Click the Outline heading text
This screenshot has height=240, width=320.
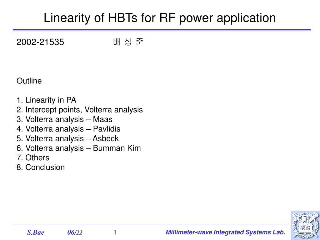tap(29, 81)
